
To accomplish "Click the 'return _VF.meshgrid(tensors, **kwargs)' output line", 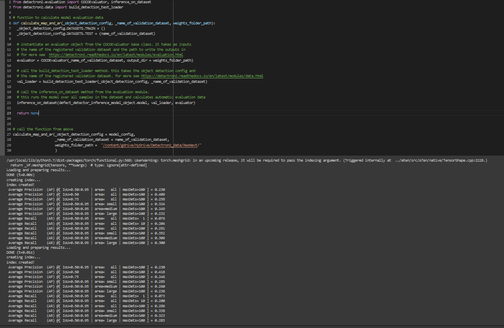I will click(x=79, y=165).
